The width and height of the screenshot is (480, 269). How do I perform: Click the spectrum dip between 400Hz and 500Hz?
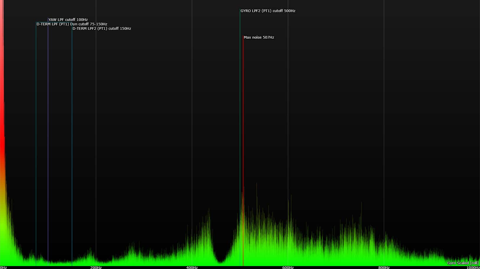click(220, 261)
